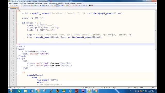This screenshot has height=93, width=165.
Task: Open the AIMP player taskbar icon
Action: click(57, 91)
